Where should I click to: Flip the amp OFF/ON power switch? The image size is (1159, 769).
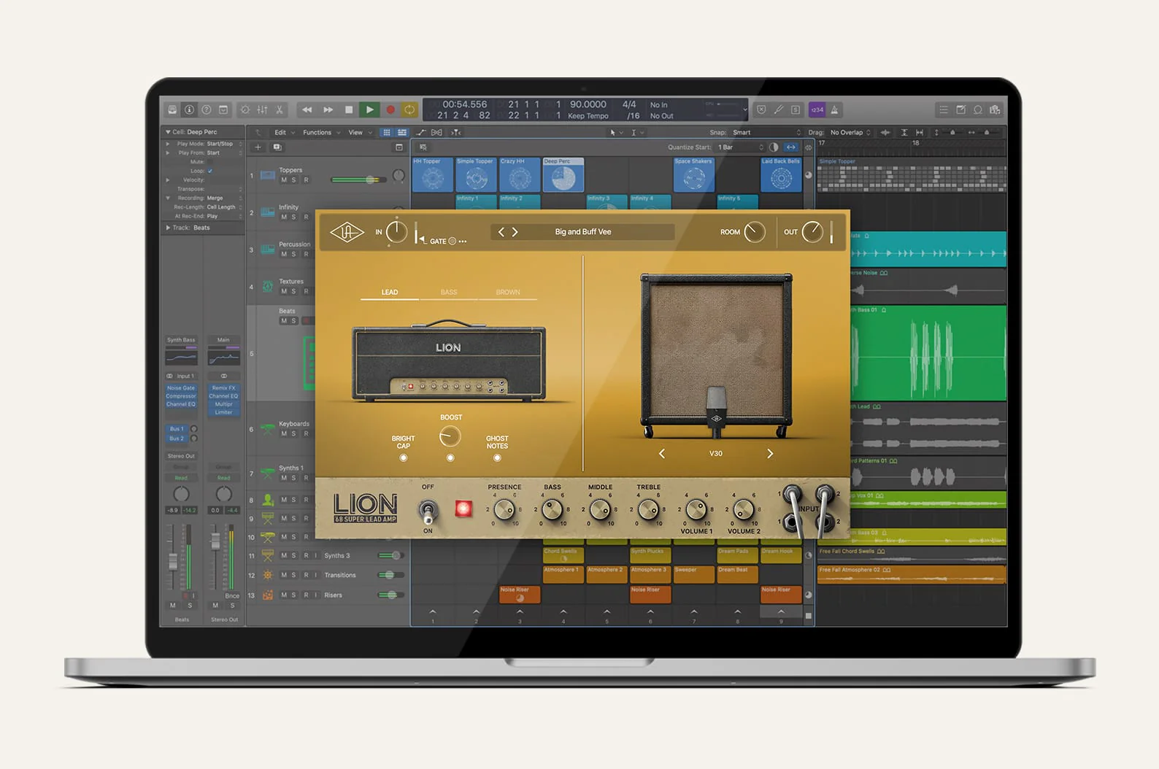pos(428,510)
